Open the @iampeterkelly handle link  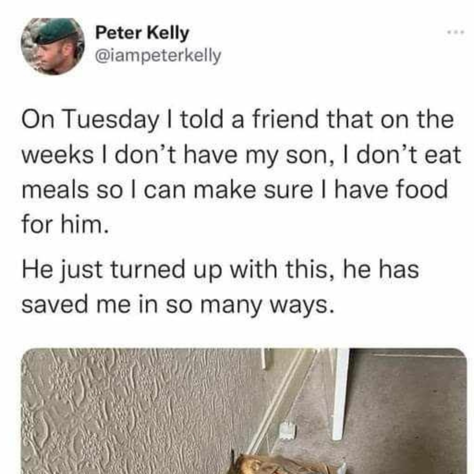tap(158, 56)
